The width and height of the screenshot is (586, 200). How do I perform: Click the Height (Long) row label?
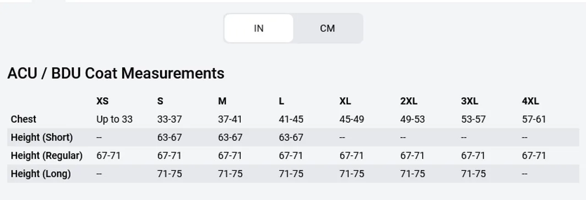[x=41, y=174]
